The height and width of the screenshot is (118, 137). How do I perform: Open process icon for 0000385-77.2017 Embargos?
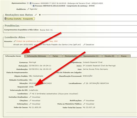coord(31,3)
